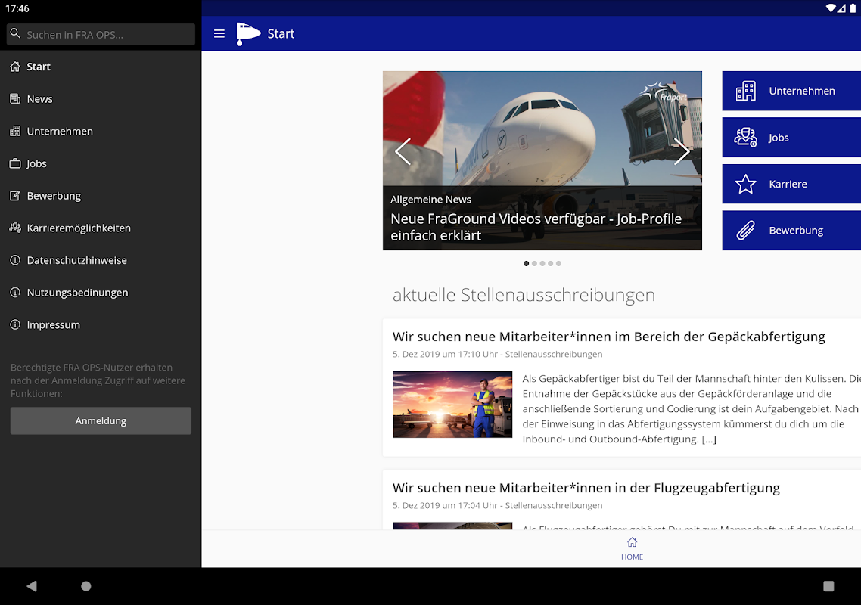
Task: Click the building icon on Unternehmen tile
Action: 746,92
